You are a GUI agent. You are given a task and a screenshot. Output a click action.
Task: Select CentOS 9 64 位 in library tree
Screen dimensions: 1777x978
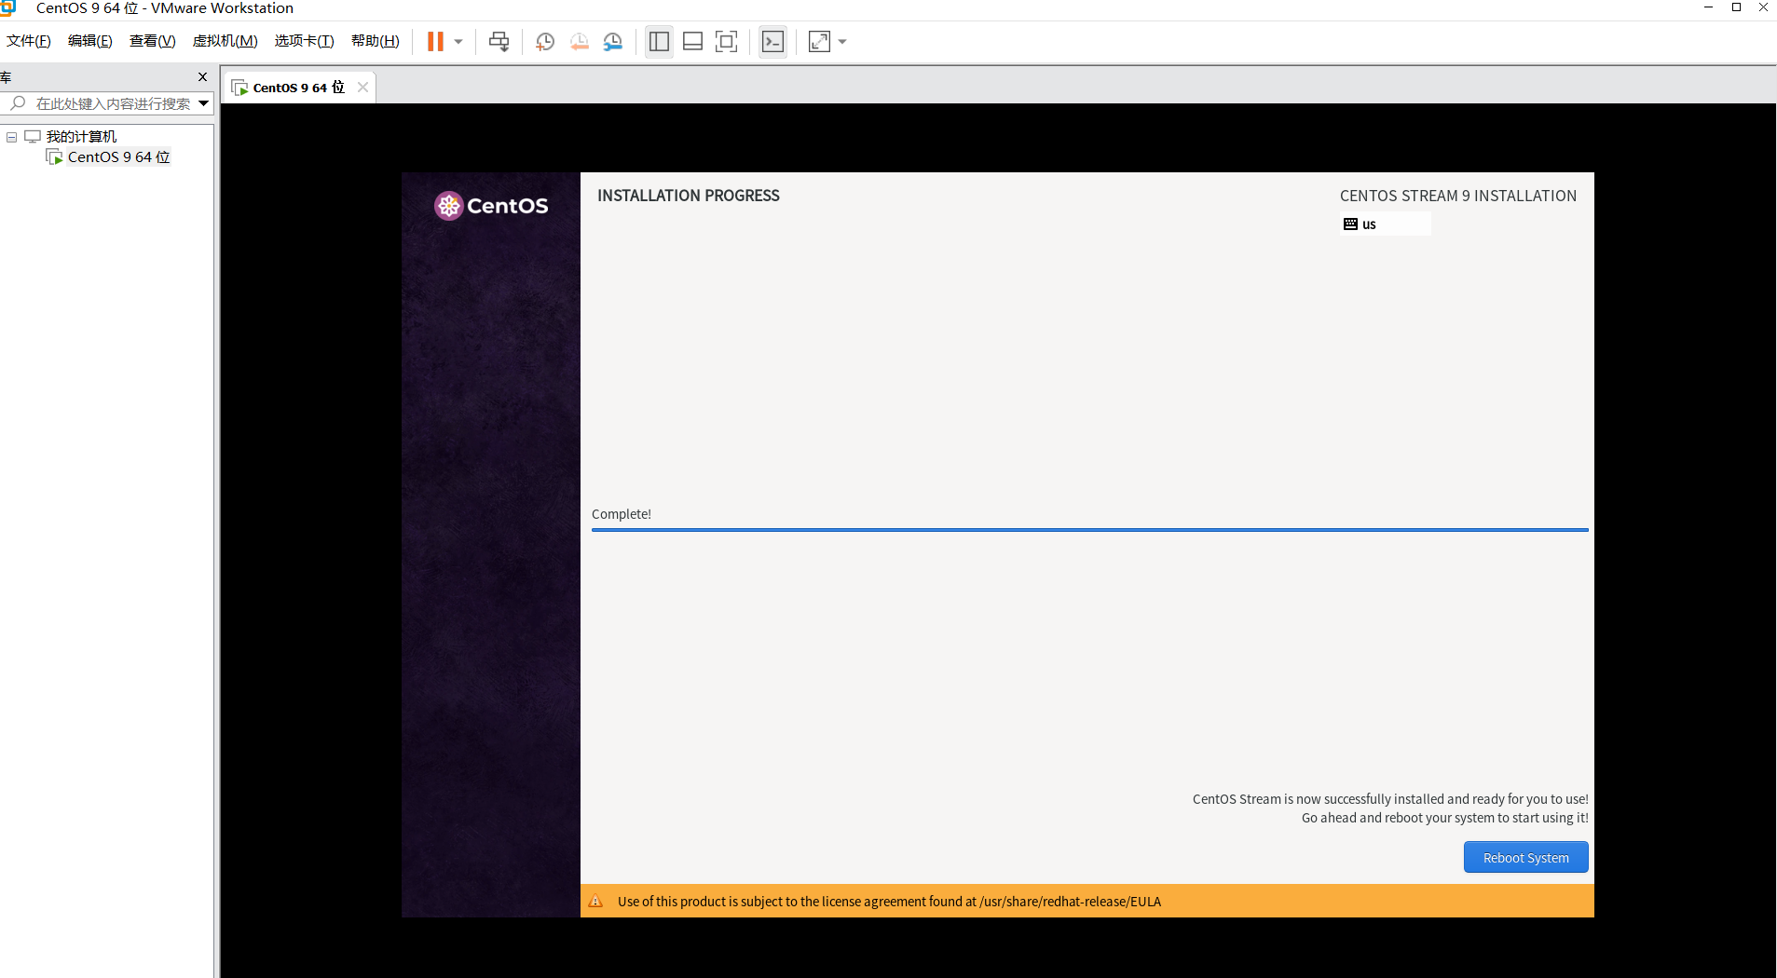(118, 157)
